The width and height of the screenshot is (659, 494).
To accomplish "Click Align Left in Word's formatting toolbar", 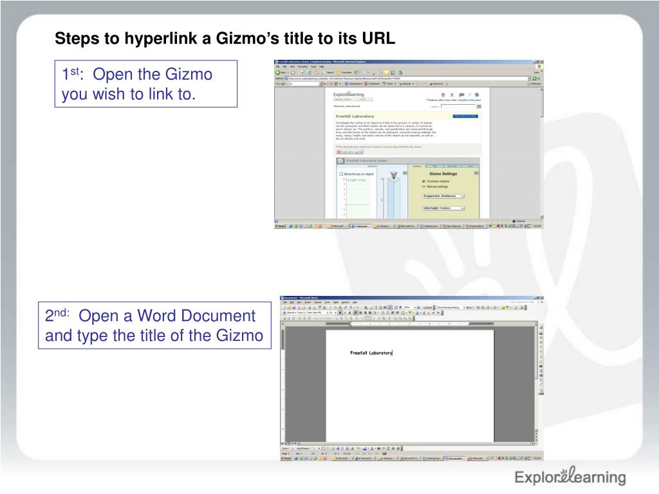I will point(356,313).
